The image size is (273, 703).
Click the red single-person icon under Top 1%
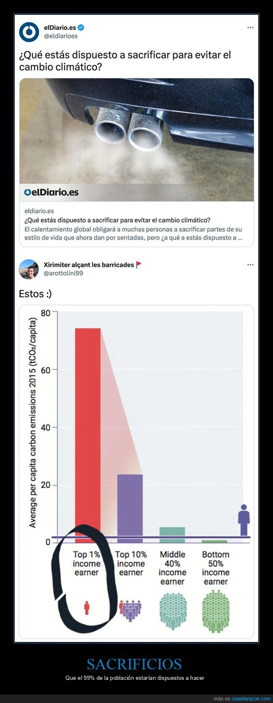click(x=87, y=608)
